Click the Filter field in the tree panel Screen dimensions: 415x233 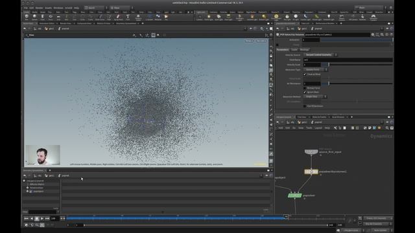pyautogui.click(x=43, y=212)
